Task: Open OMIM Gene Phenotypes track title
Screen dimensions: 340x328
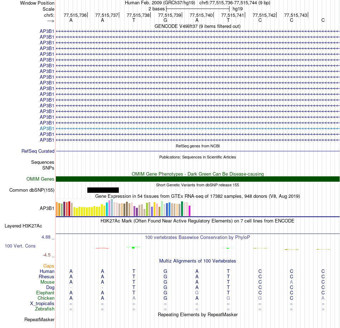Action: point(198,174)
